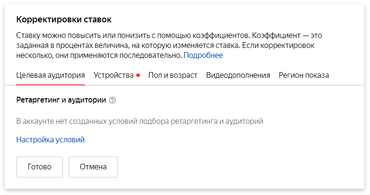The image size is (370, 195).
Task: Switch to the Устройства tab
Action: 113,75
